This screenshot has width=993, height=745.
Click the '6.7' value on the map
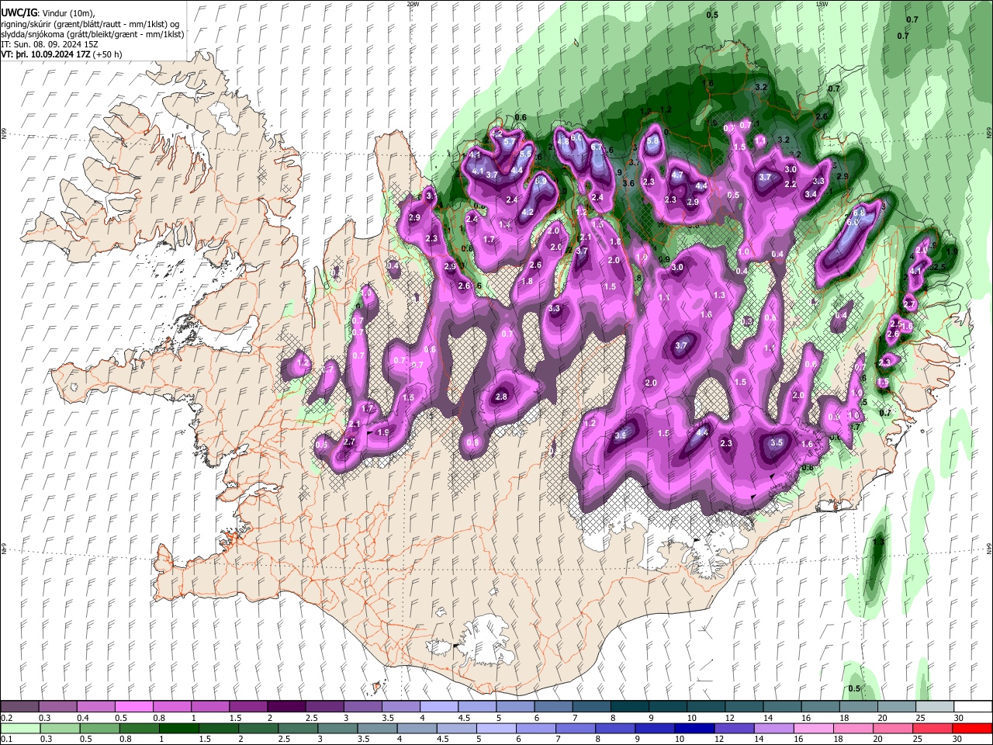point(597,147)
